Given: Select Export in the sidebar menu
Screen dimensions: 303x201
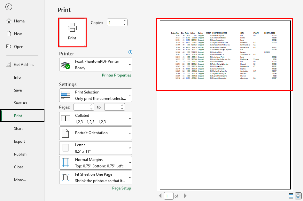Looking at the screenshot, I should tap(19, 141).
